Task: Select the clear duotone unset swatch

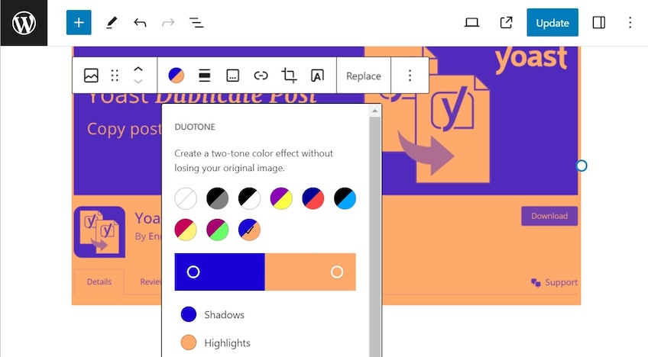Action: point(186,199)
